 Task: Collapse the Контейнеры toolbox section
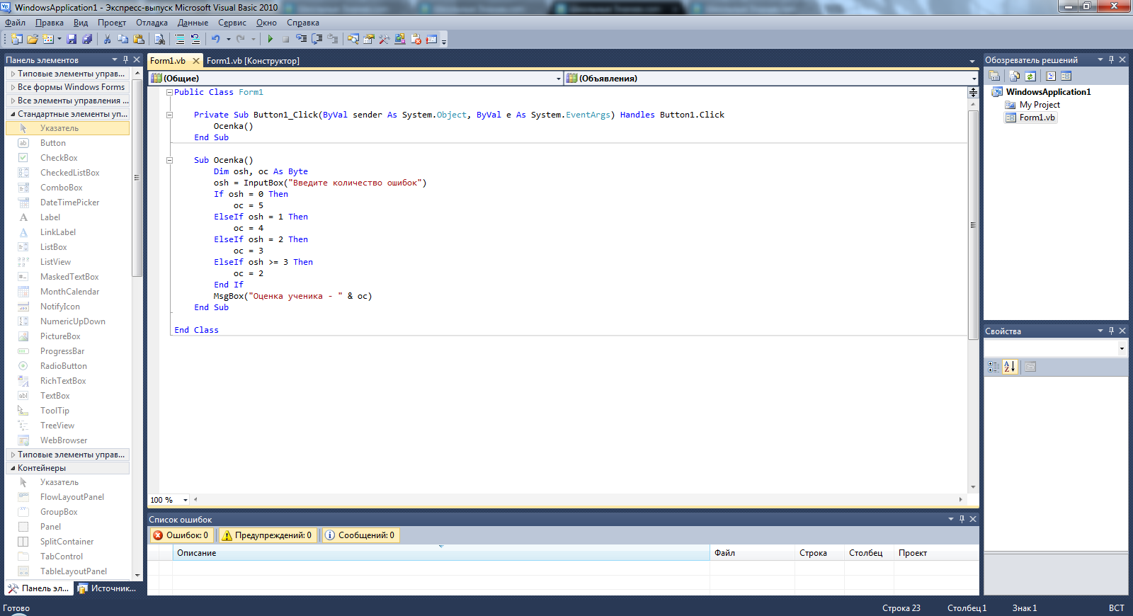coord(13,468)
